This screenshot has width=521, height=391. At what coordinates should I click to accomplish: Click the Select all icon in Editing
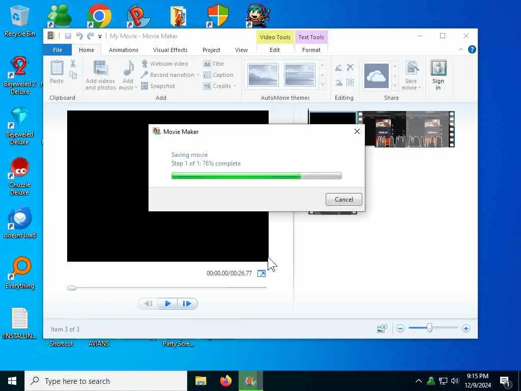click(x=350, y=82)
